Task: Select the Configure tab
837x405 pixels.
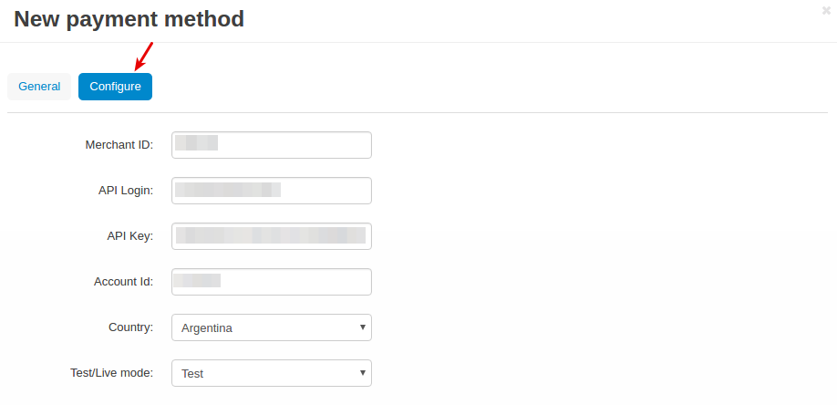Action: [x=115, y=87]
